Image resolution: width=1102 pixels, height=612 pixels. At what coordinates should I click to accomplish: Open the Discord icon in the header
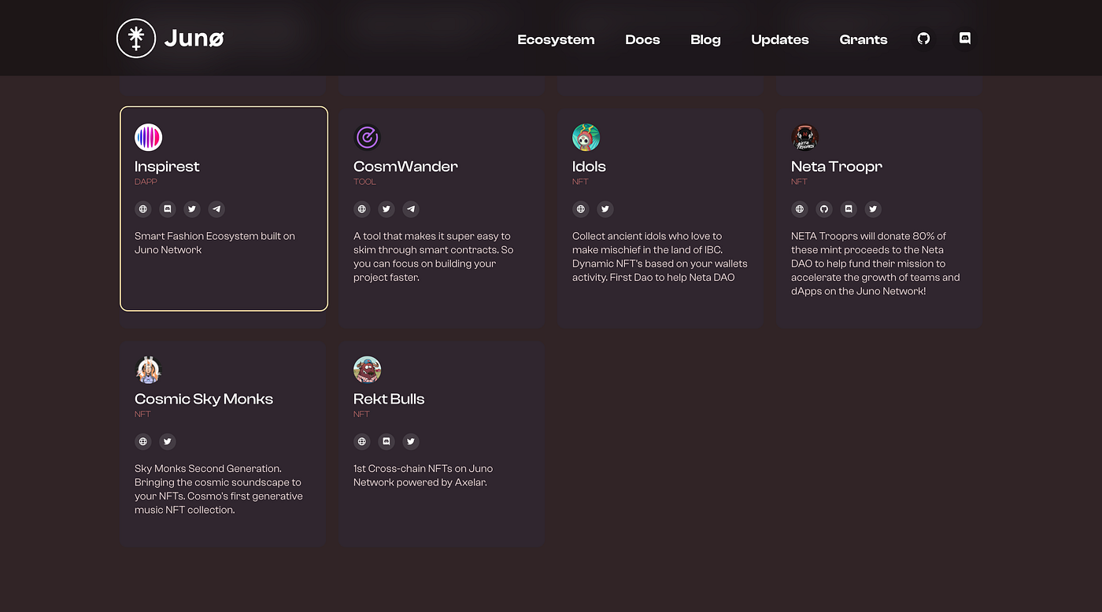tap(965, 38)
